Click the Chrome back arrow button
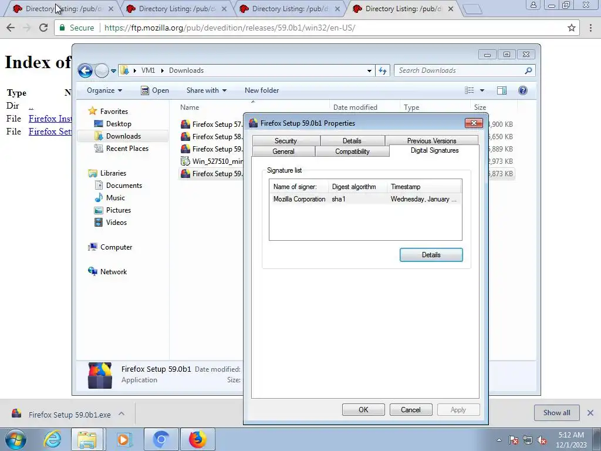601x451 pixels. coord(11,28)
